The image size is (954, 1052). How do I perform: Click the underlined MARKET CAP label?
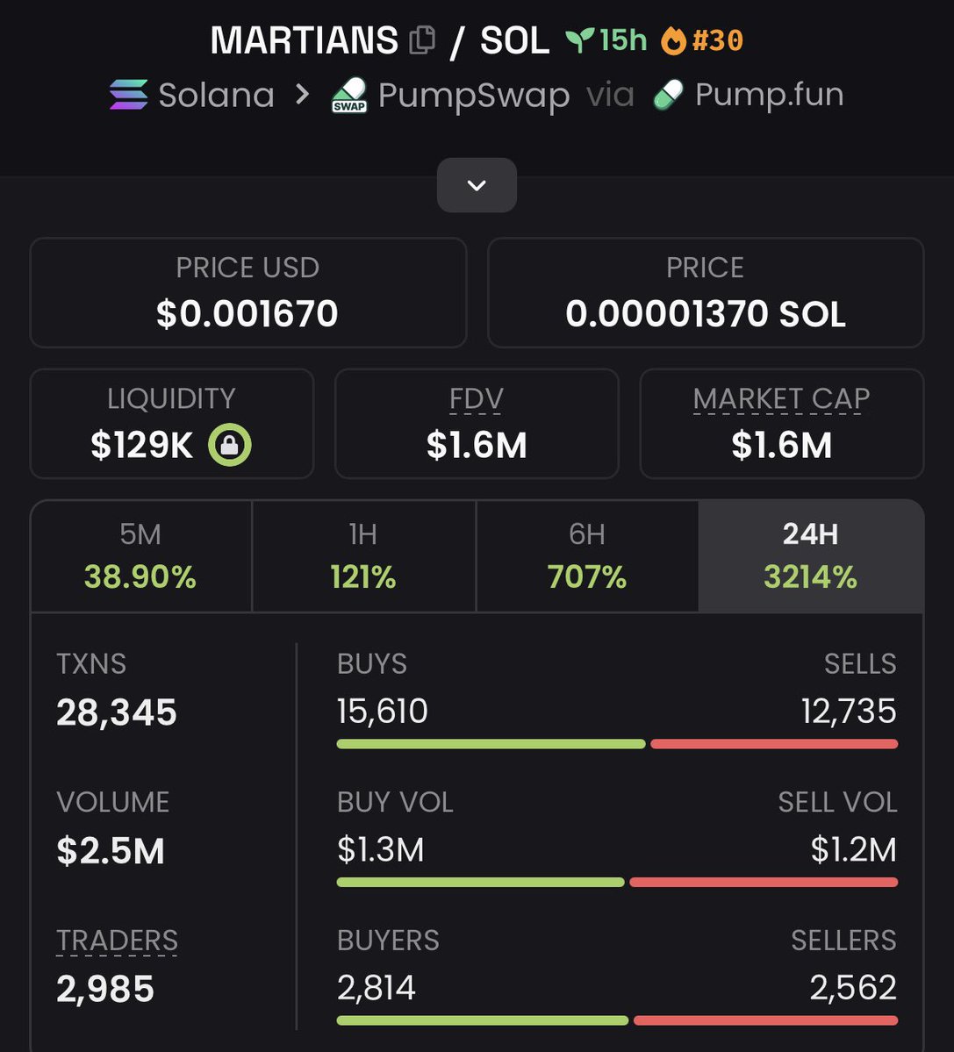pyautogui.click(x=782, y=399)
